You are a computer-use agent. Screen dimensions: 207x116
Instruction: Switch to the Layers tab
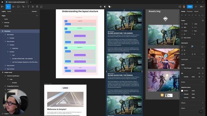coord(4,12)
